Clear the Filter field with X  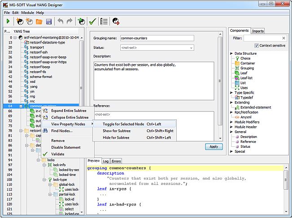(x=283, y=38)
